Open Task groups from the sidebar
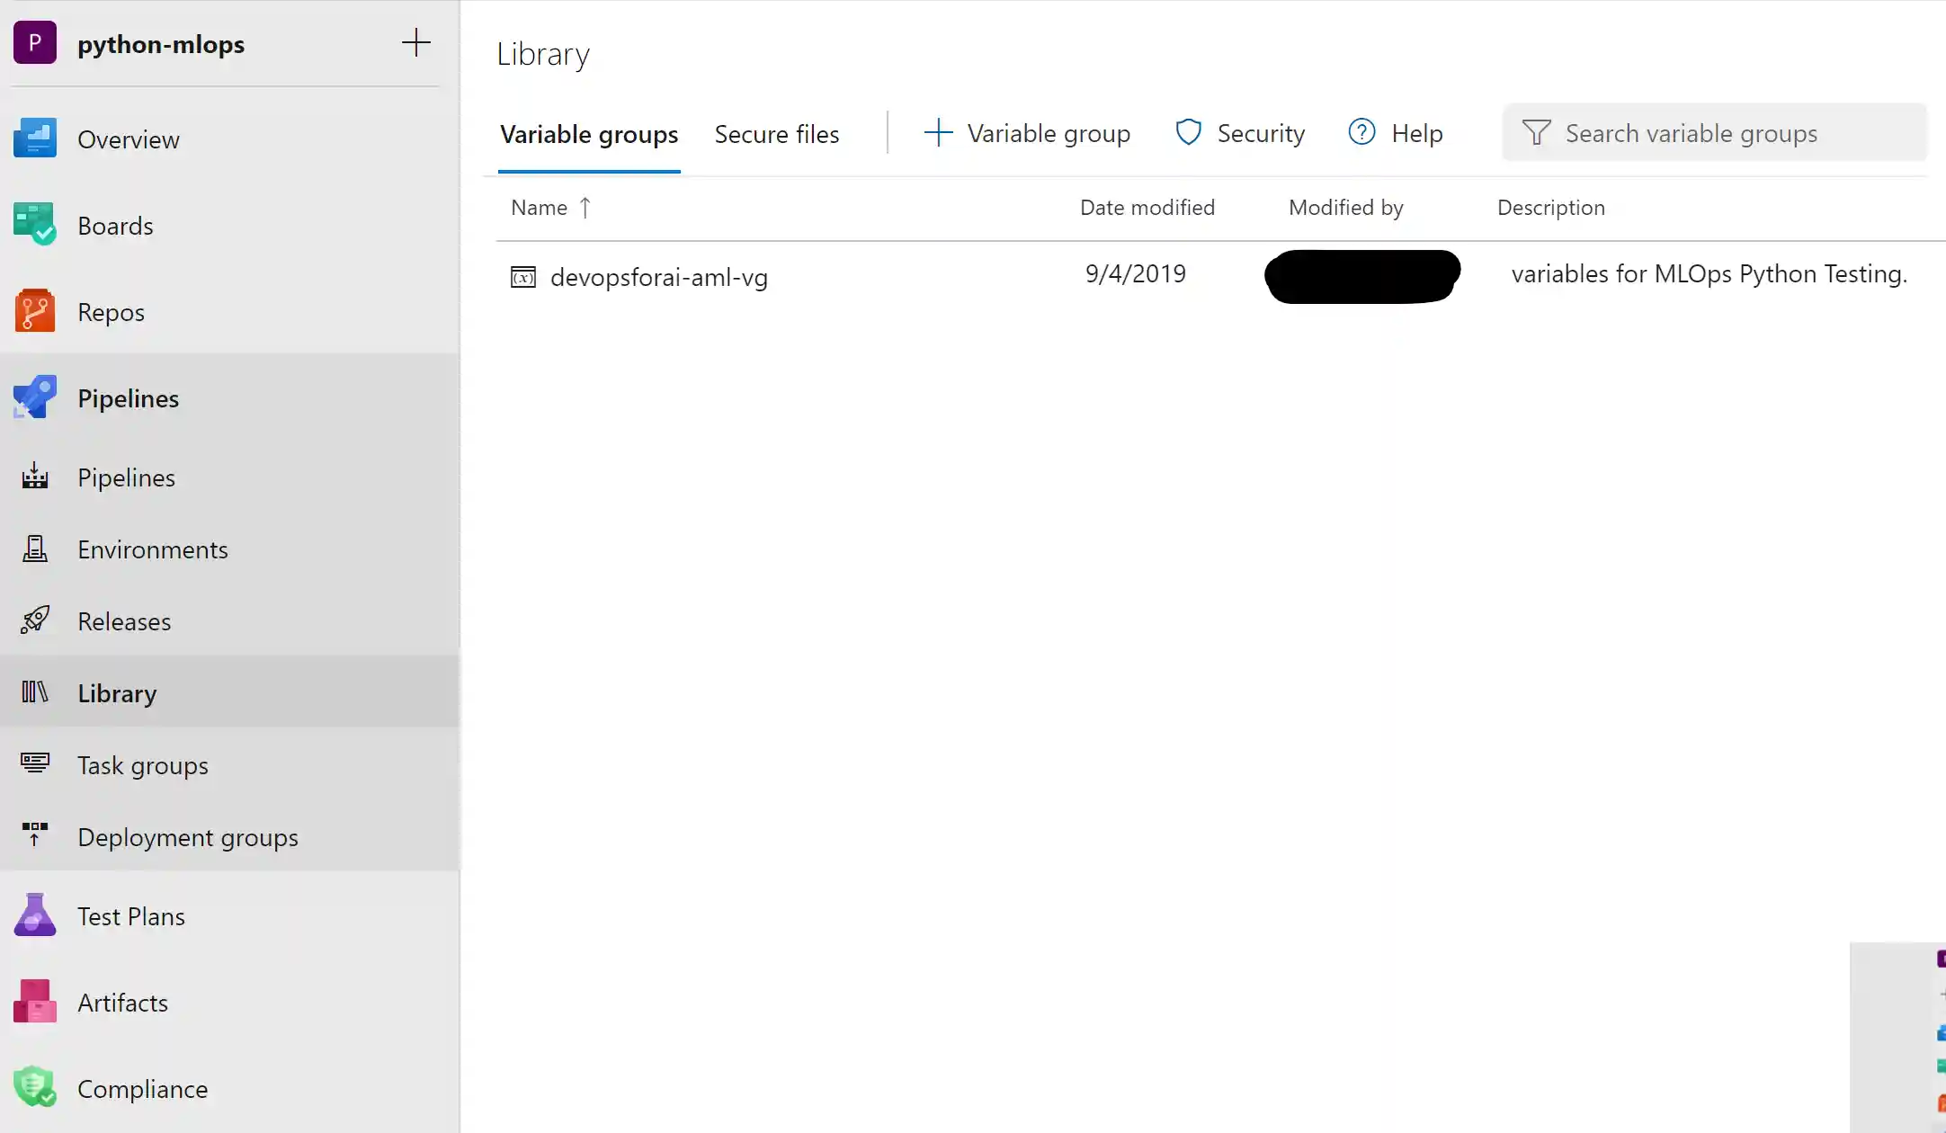Viewport: 1946px width, 1133px height. click(142, 765)
